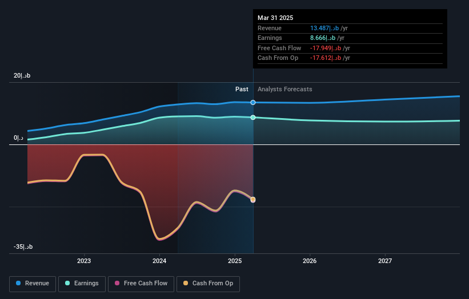
Task: Click the Revenue value 13.487 in tooltip
Action: tap(324, 28)
